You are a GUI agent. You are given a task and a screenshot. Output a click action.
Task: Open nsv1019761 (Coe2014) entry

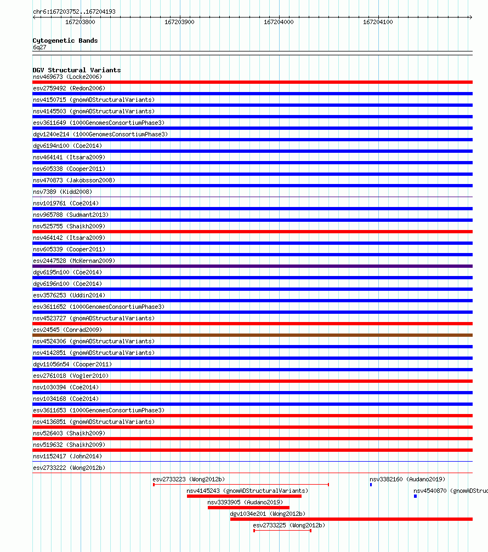tap(66, 204)
